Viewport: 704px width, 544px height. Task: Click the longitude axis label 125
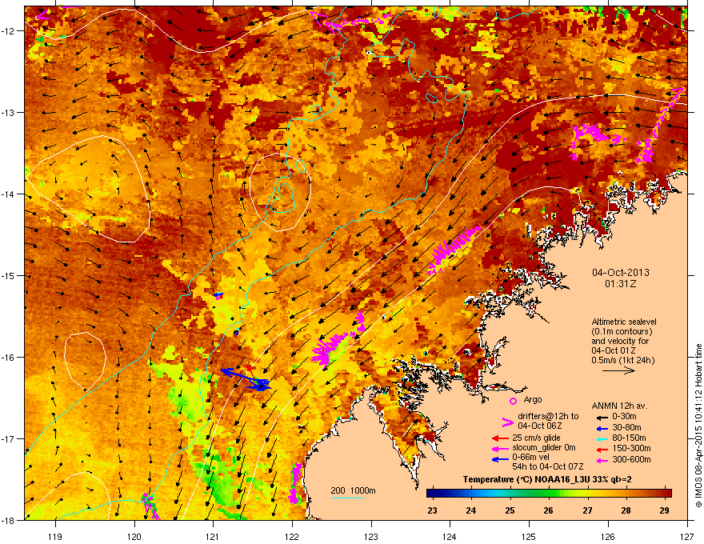pos(529,536)
